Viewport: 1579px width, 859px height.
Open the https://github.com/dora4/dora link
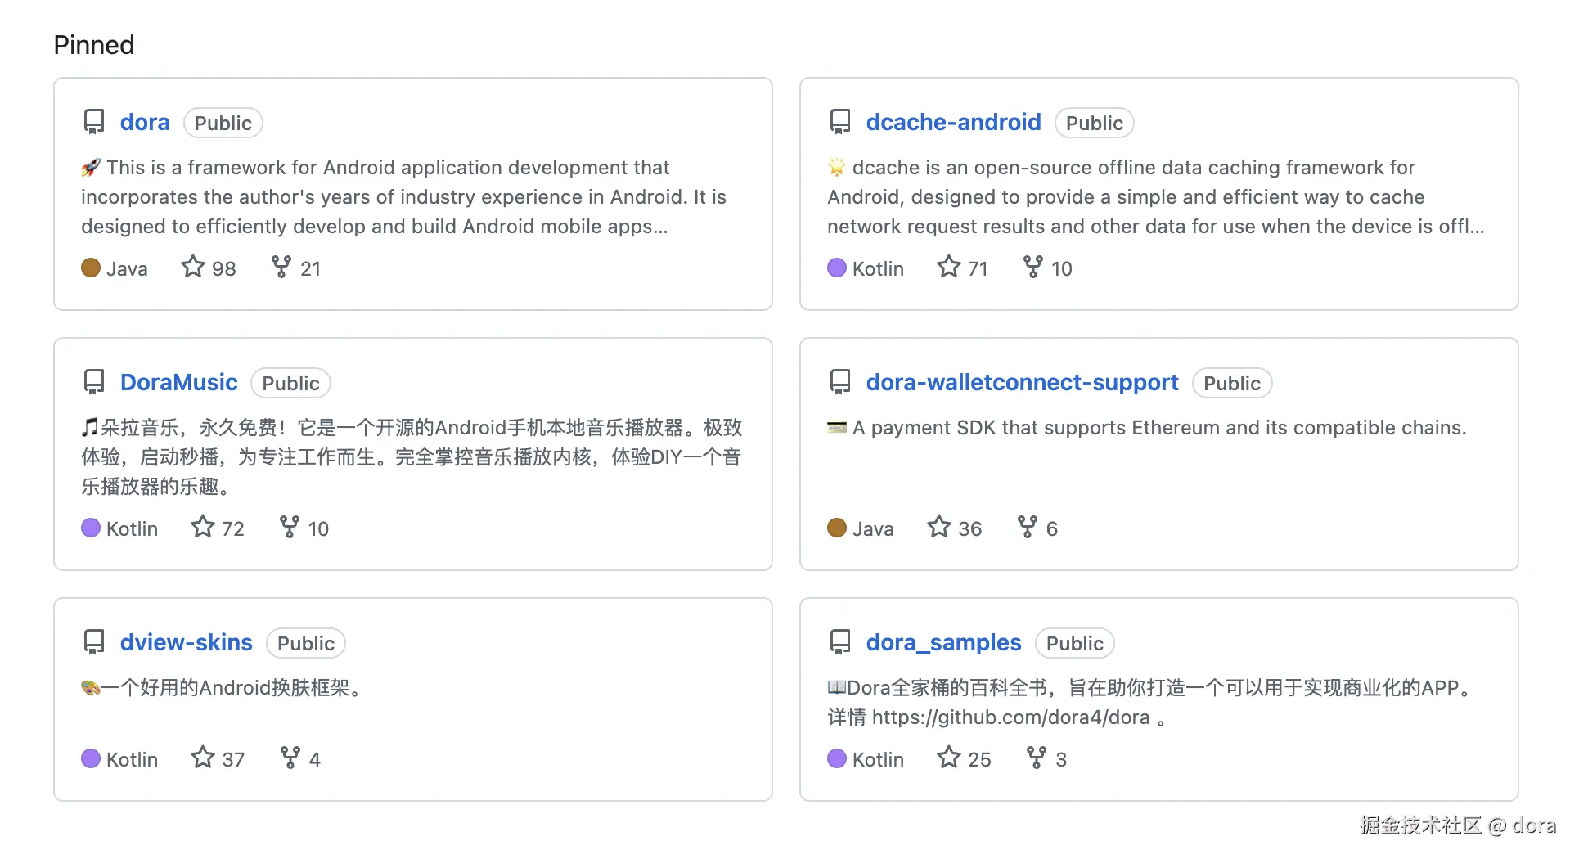tap(1012, 717)
